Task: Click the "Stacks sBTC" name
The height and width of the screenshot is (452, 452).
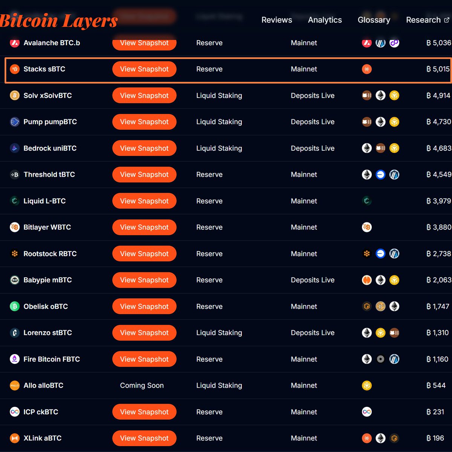Action: (x=44, y=69)
